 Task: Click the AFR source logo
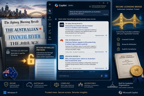point(61,57)
